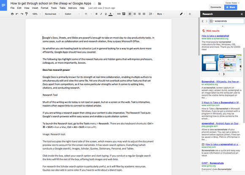Expand the Normal text style dropdown

pos(52,14)
